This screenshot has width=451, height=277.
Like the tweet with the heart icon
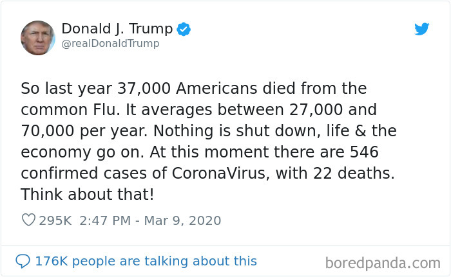coord(28,220)
